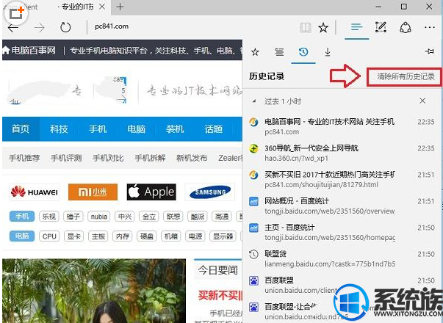443x323 pixels.
Task: Click the 乐视 brand tag
Action: 49,217
